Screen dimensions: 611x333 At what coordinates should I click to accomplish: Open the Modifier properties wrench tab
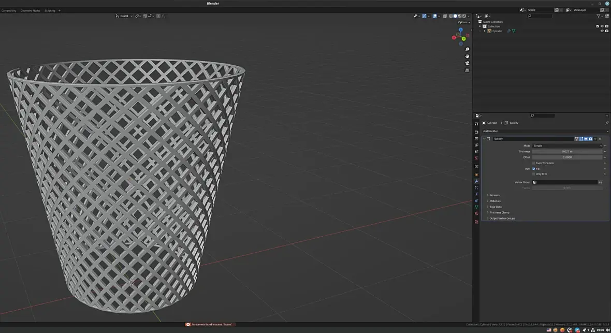click(476, 181)
